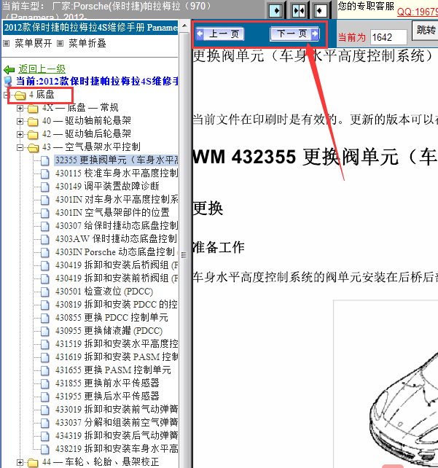Viewport: 438px width, 468px height.
Task: Focus the page number field showing 1642
Action: (x=388, y=37)
